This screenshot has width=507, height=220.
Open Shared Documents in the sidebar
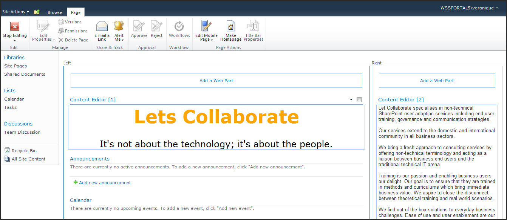25,74
